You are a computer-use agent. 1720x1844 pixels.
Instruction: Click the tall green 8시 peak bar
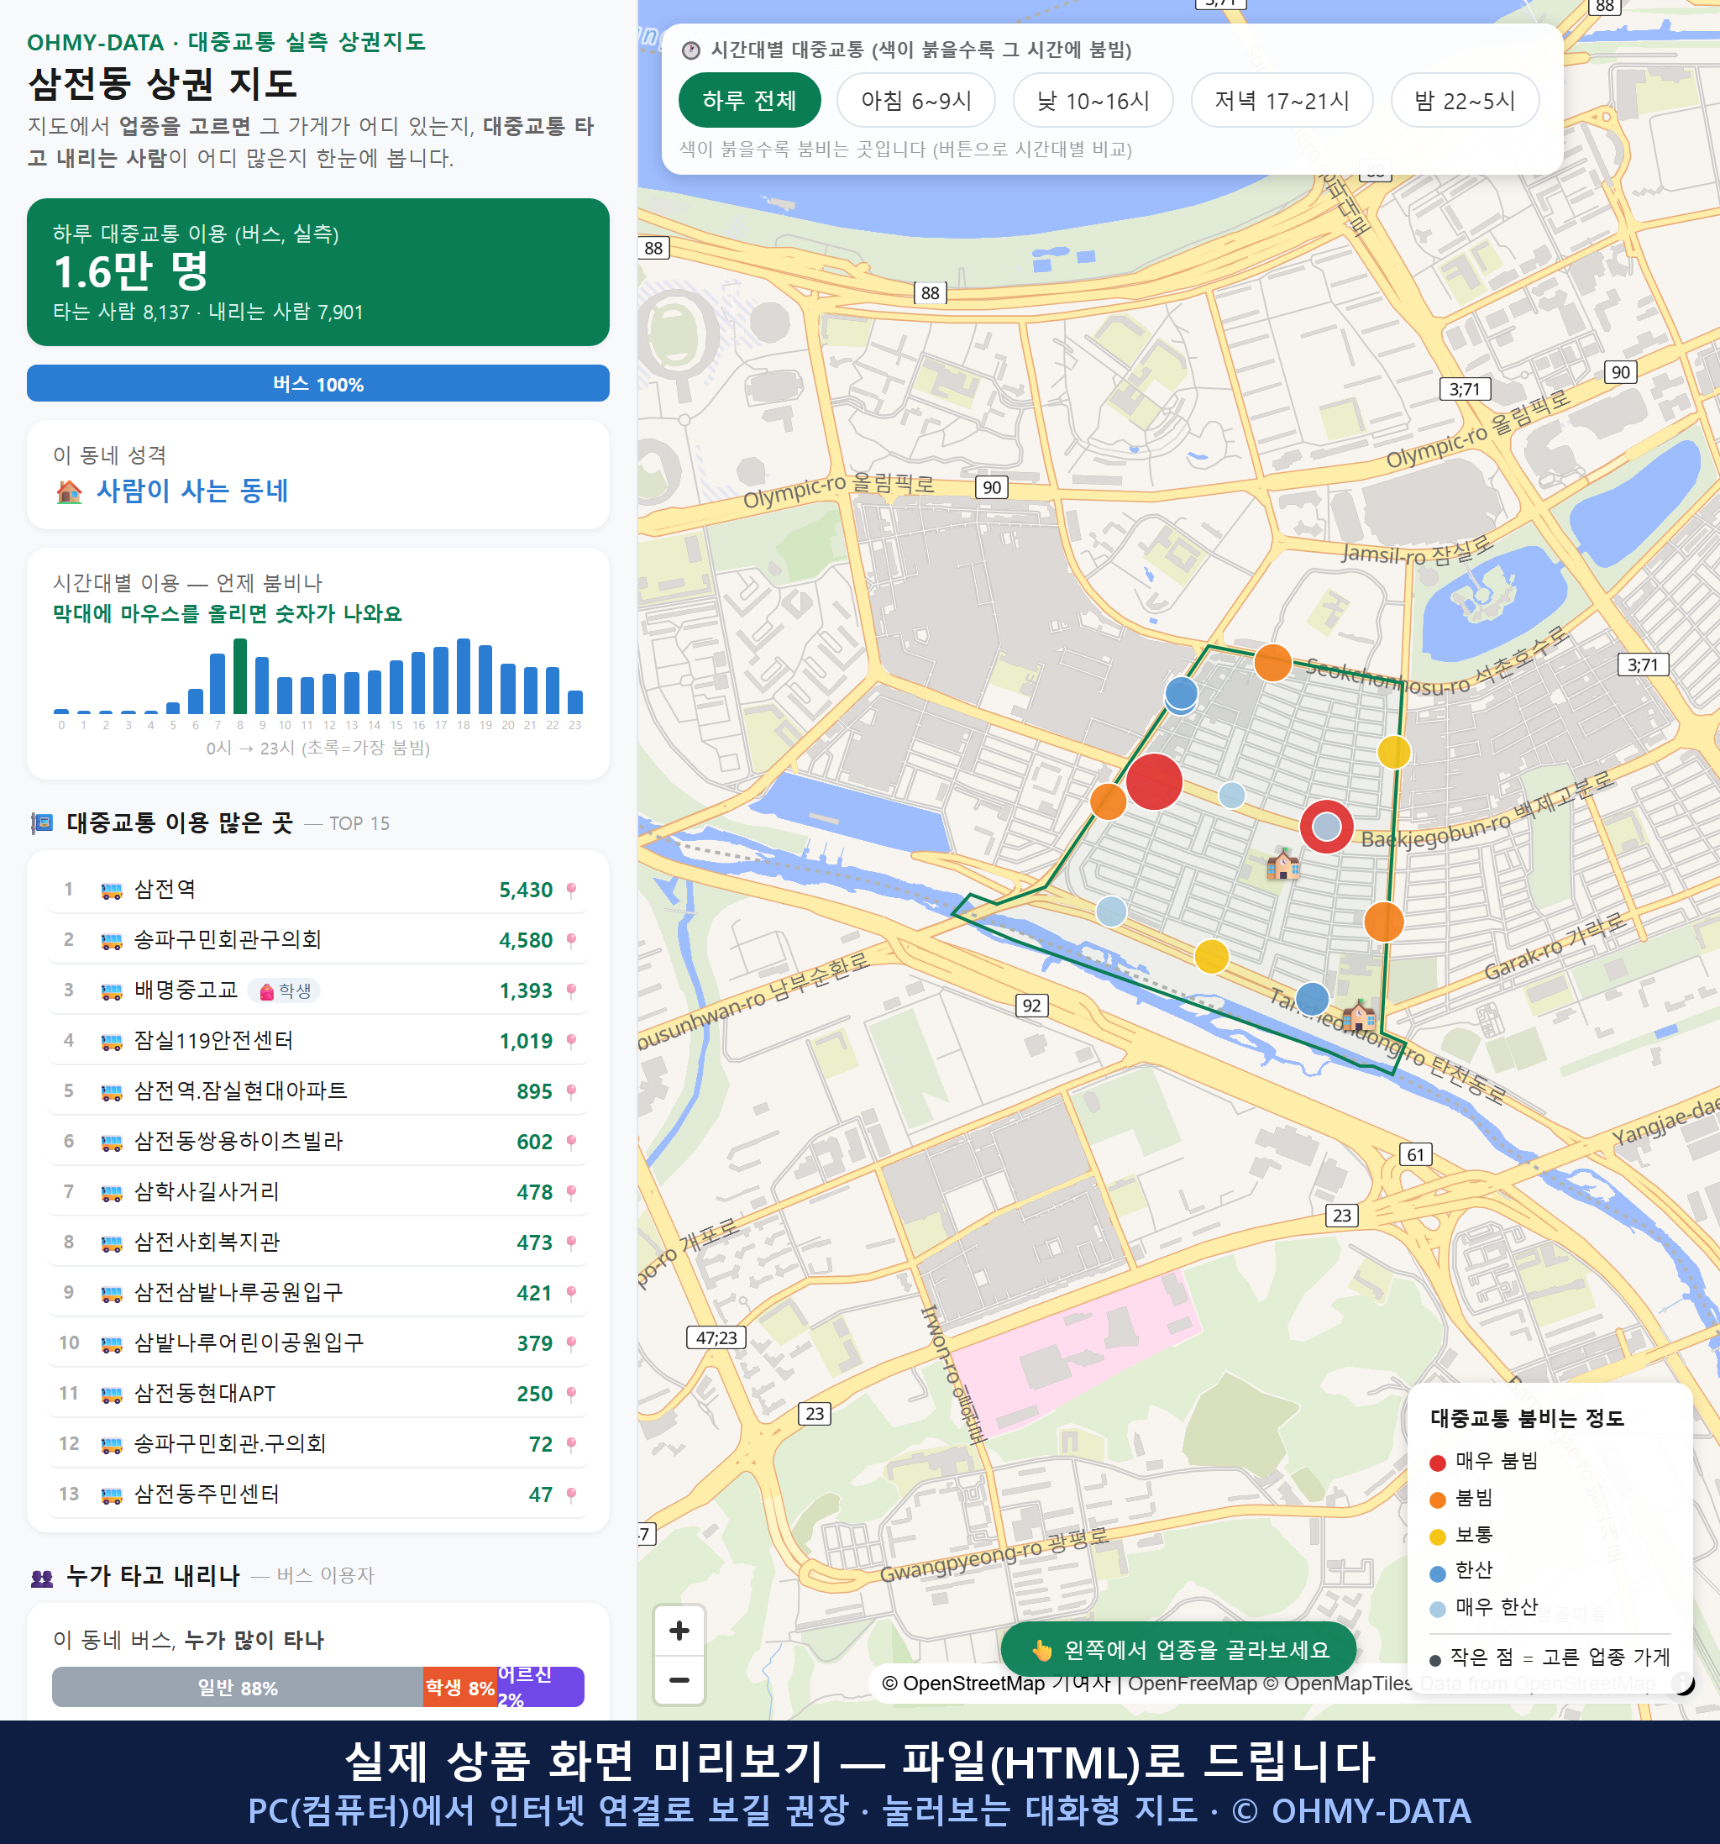click(x=240, y=675)
